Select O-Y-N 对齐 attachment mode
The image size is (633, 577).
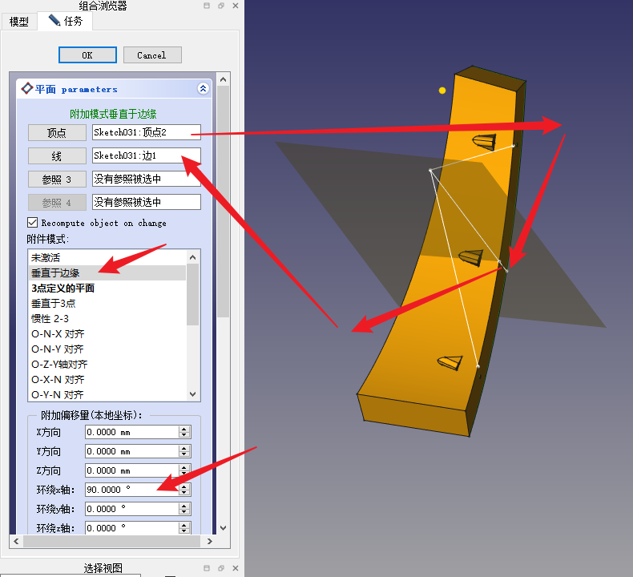107,394
